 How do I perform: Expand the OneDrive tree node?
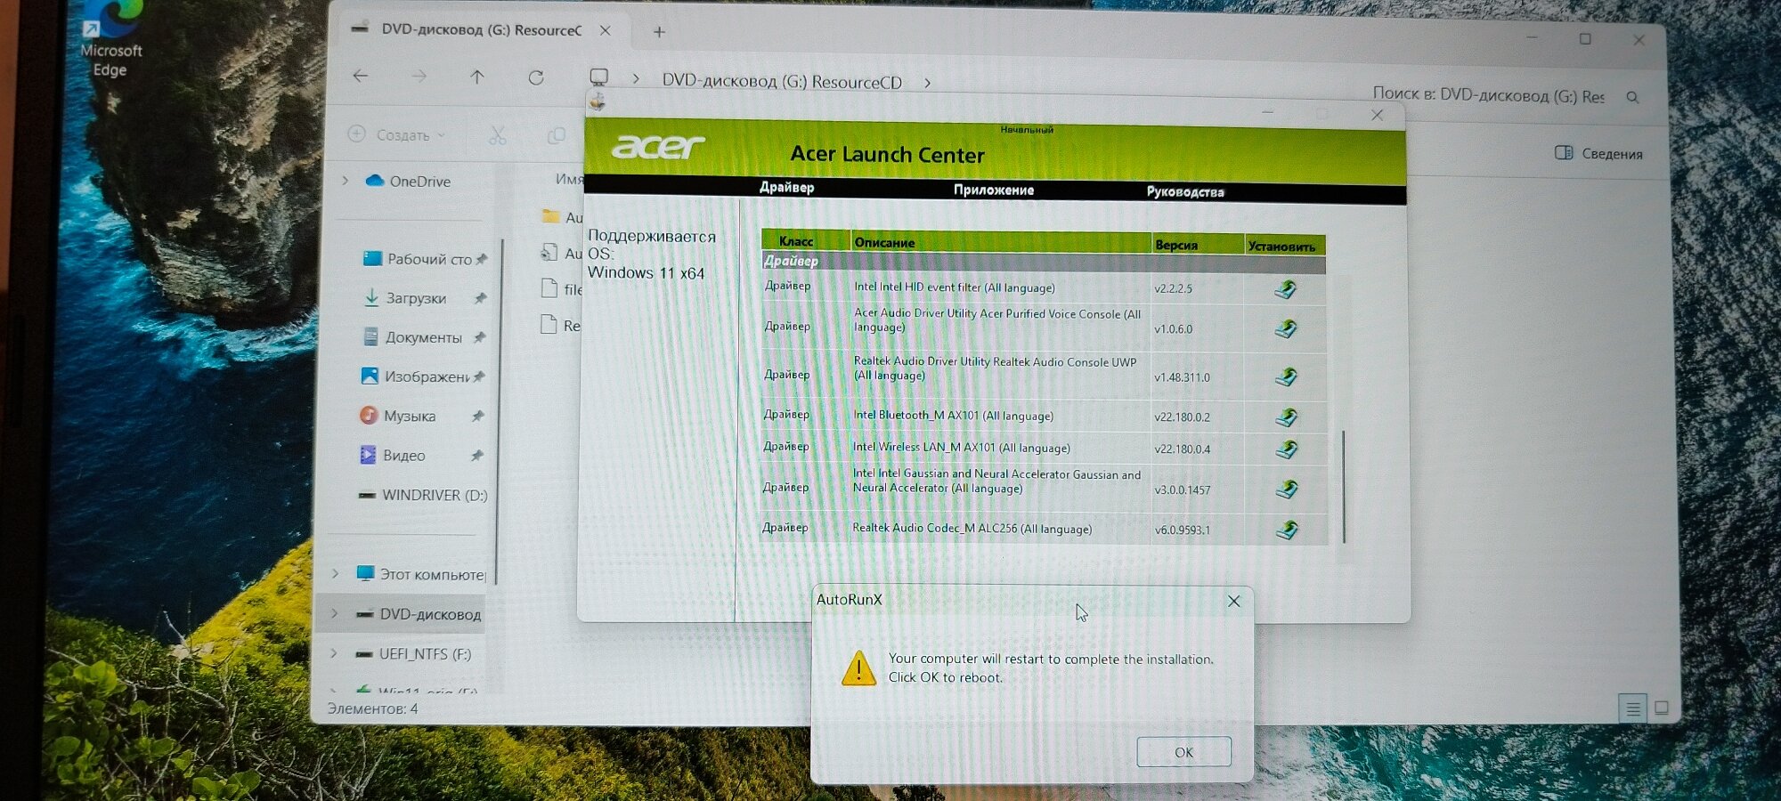tap(345, 181)
